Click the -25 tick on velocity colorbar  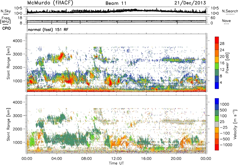(x=223, y=127)
